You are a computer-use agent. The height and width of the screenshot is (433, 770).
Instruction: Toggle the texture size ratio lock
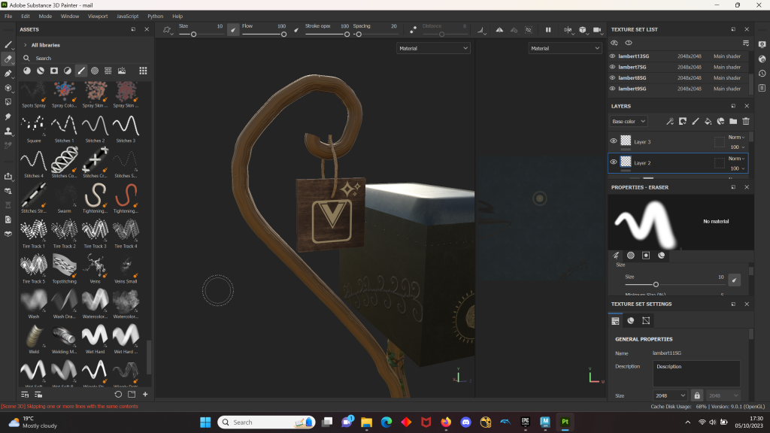[x=697, y=395]
